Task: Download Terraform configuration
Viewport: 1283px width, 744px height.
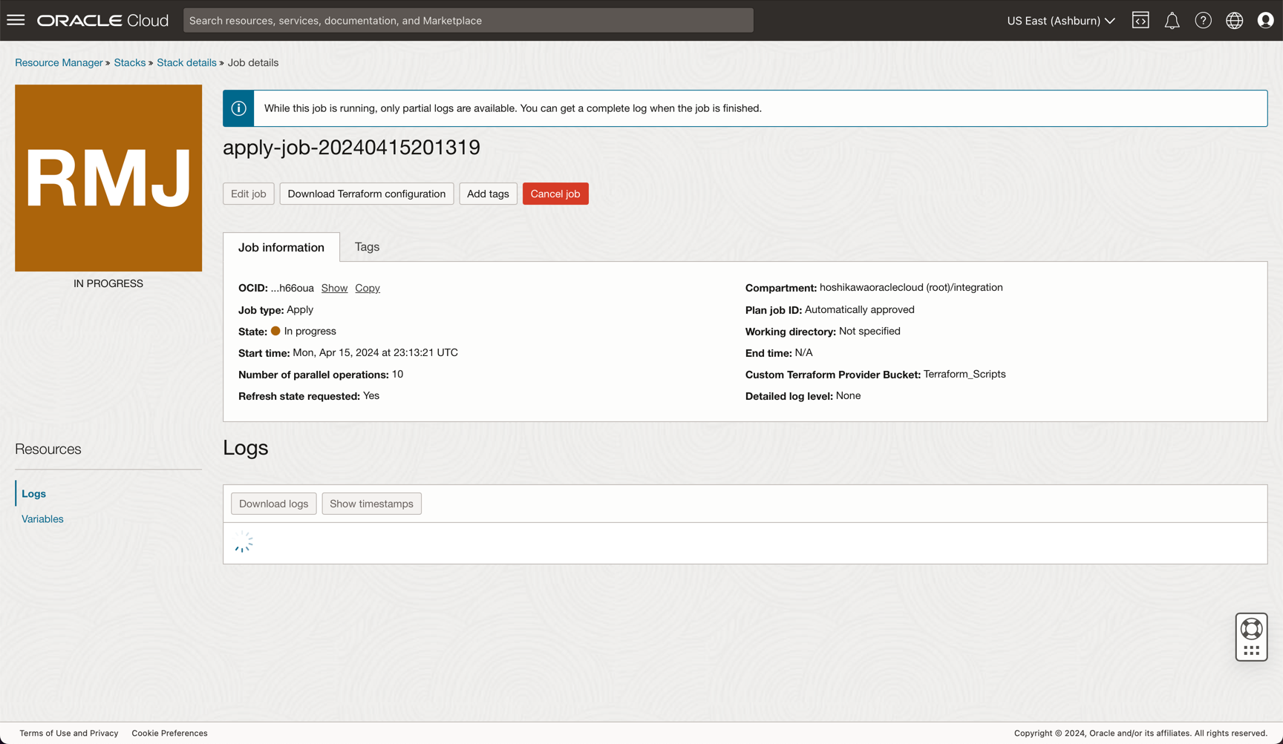Action: (367, 194)
